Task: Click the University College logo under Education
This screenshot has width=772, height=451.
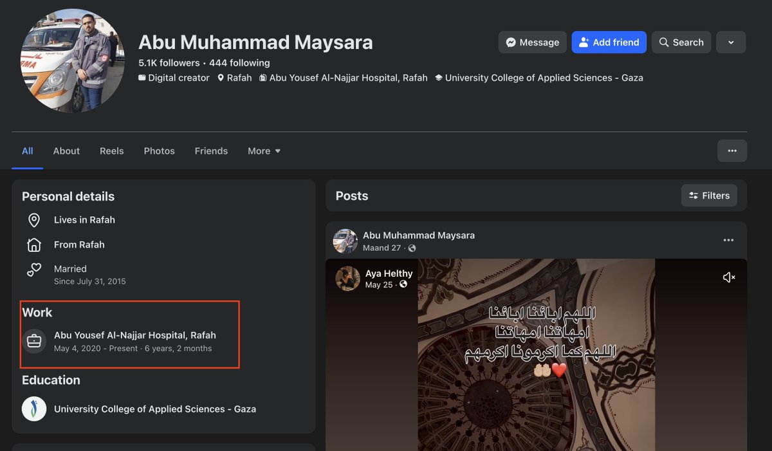Action: [x=34, y=409]
